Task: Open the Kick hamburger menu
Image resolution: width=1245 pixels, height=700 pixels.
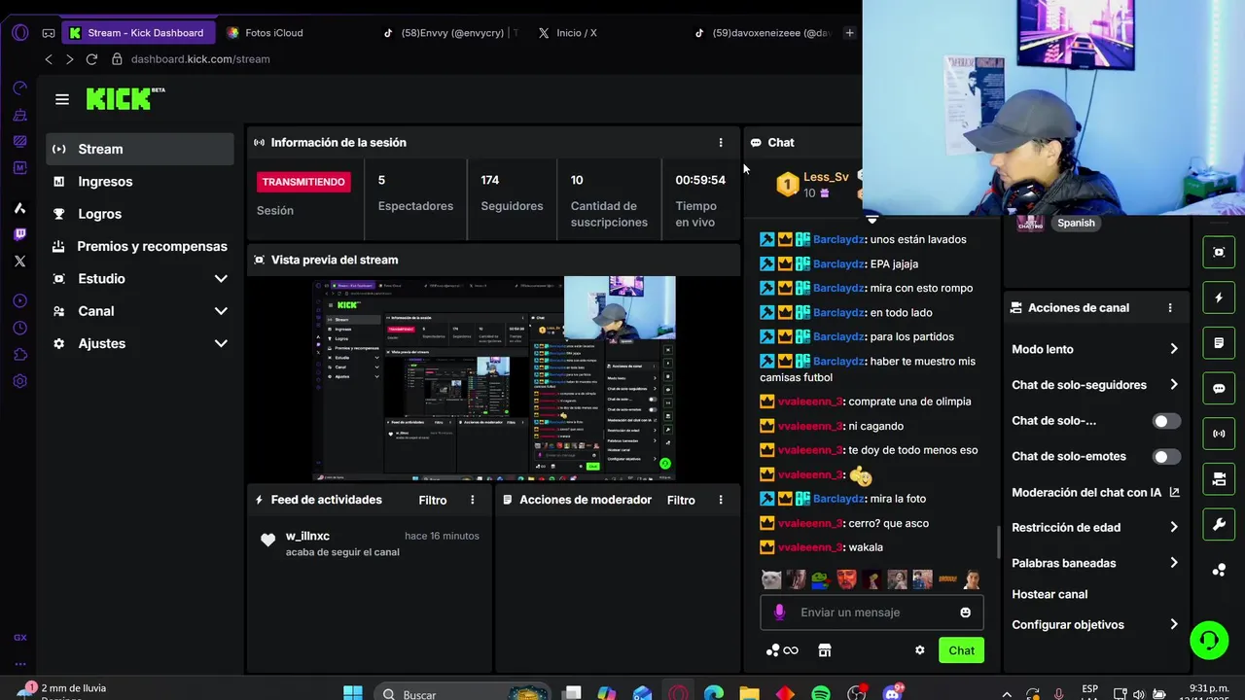Action: click(62, 99)
